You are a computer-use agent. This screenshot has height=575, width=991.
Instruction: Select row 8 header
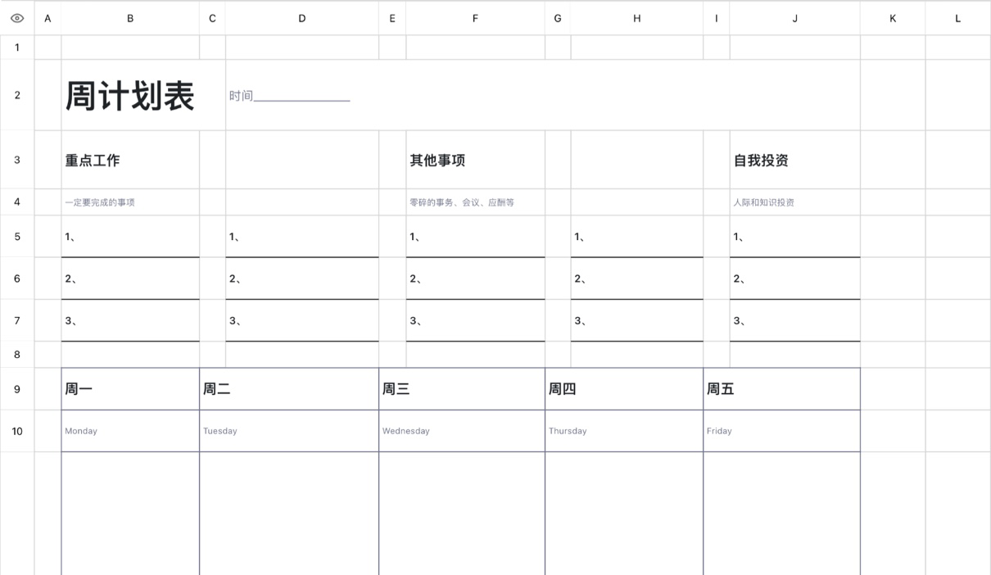pyautogui.click(x=17, y=355)
